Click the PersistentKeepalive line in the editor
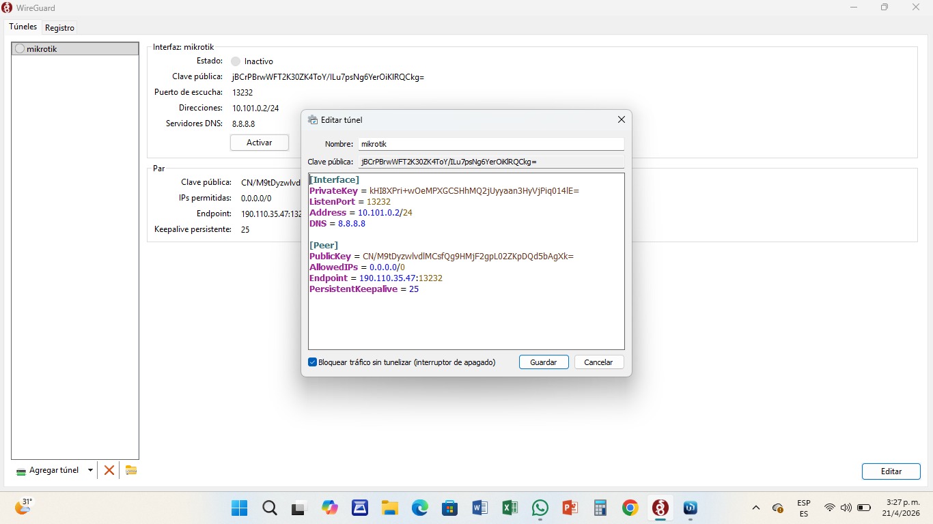The width and height of the screenshot is (933, 524). (x=364, y=289)
